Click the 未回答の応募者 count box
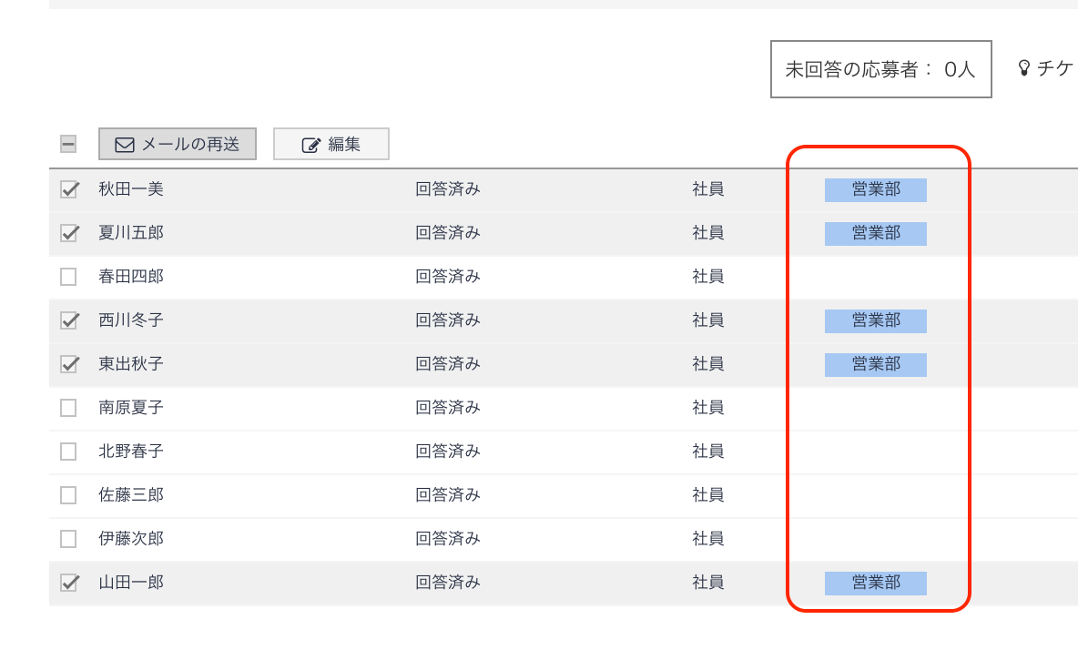Viewport: 1078px width, 650px height. point(880,69)
